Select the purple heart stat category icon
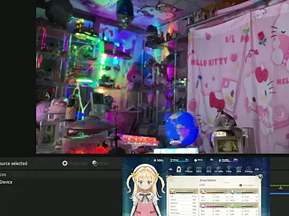The height and width of the screenshot is (216, 289). pos(203,206)
